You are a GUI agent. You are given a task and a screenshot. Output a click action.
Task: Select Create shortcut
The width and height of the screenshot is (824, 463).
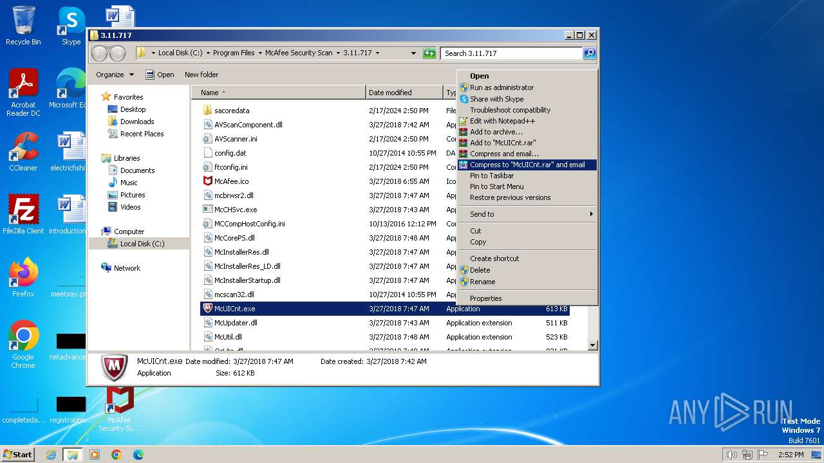pos(527,259)
